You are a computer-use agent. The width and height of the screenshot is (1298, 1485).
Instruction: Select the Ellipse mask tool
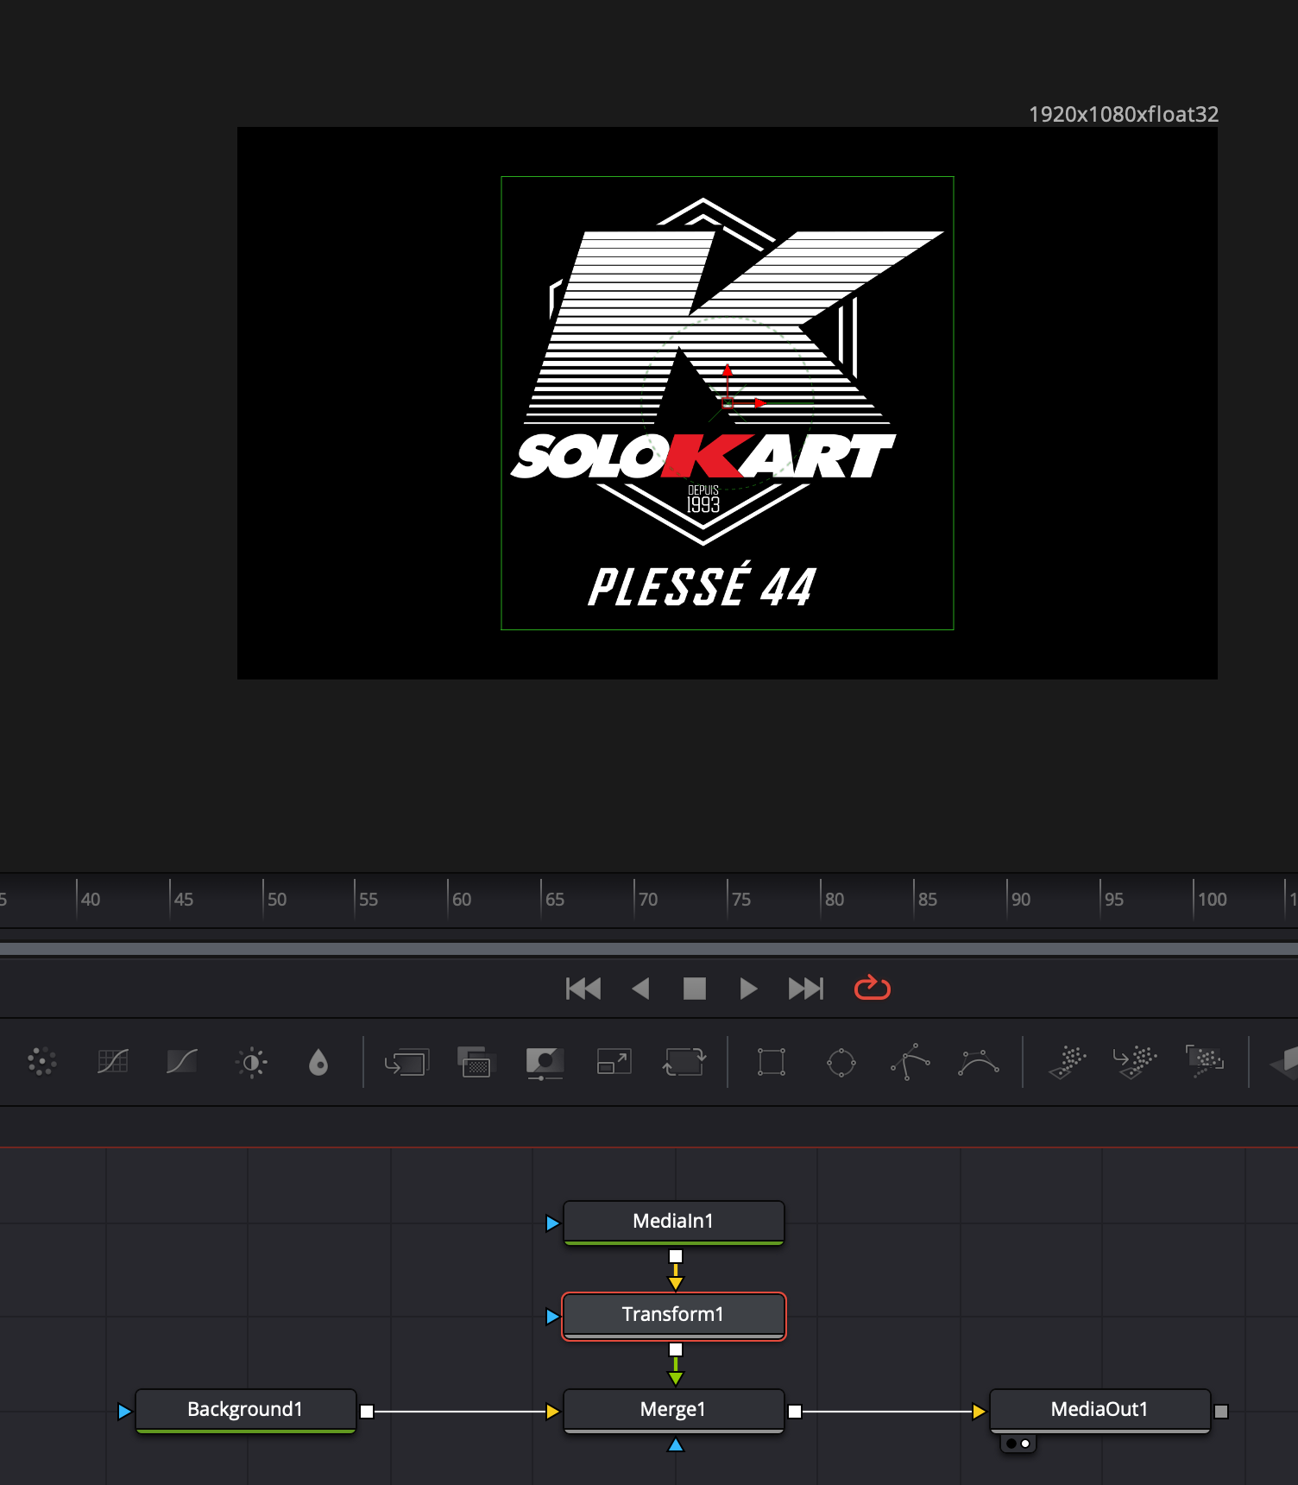[841, 1062]
